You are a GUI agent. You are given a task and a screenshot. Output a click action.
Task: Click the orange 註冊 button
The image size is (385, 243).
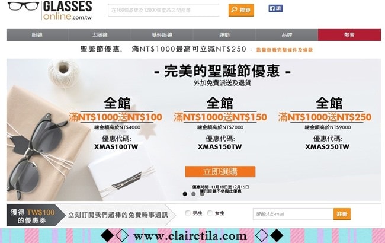click(342, 214)
